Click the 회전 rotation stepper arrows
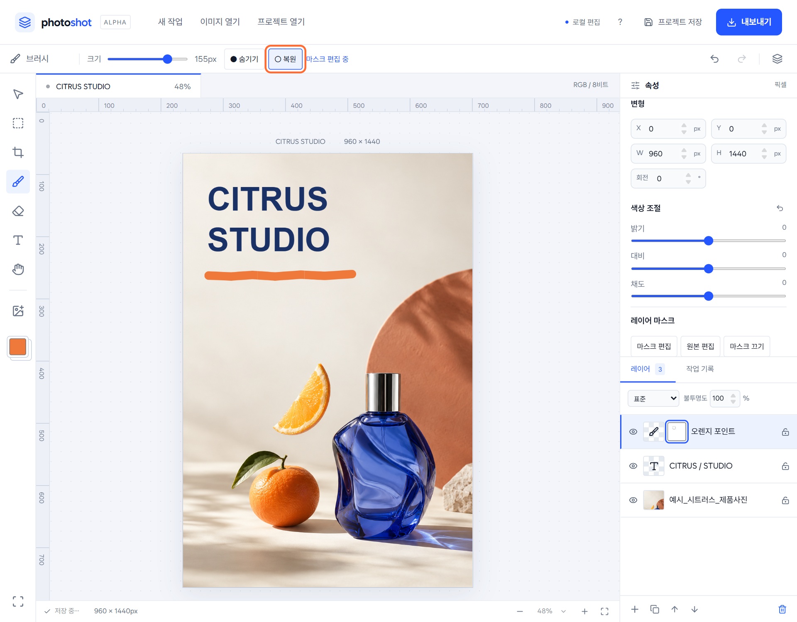Screen dimensions: 797x622 688,178
